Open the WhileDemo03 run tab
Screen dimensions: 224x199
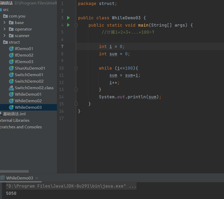click(x=20, y=178)
